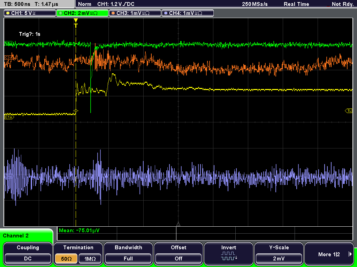Viewport: 357px width, 267px height.
Task: Click the yellow dot in CH1 tab
Action: click(8, 13)
